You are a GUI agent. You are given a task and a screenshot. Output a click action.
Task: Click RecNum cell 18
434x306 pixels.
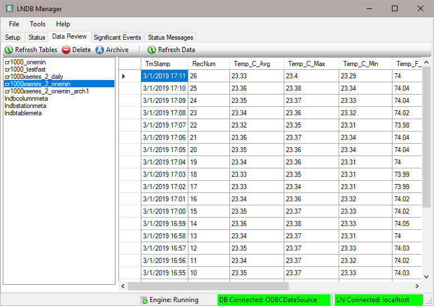pos(209,175)
